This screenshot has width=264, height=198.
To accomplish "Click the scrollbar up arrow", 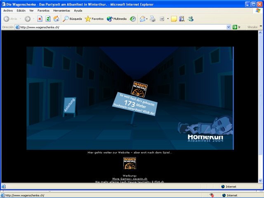I will pos(260,33).
